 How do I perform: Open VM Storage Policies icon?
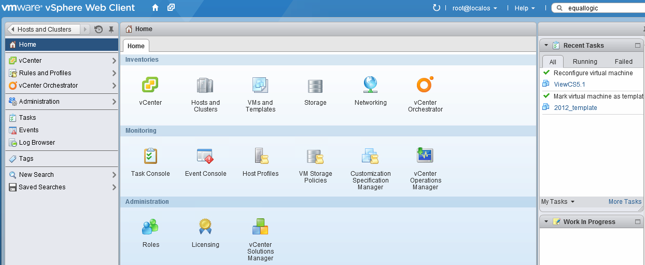point(315,156)
